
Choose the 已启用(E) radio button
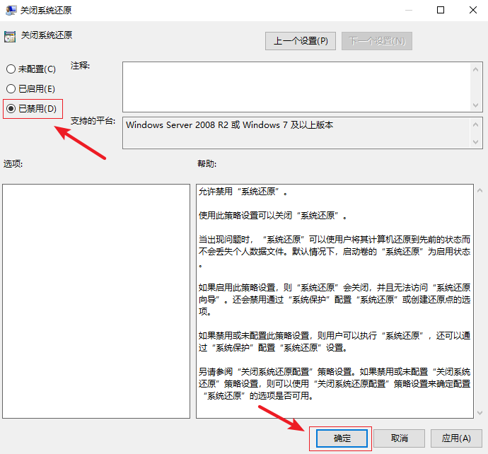tap(11, 88)
